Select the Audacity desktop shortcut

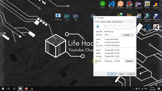[x=156, y=5]
